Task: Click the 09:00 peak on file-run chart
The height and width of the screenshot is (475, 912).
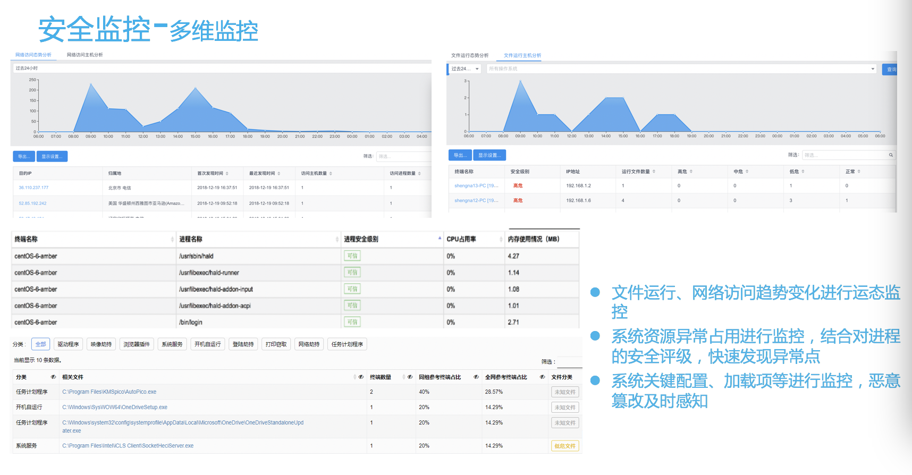Action: tap(520, 81)
